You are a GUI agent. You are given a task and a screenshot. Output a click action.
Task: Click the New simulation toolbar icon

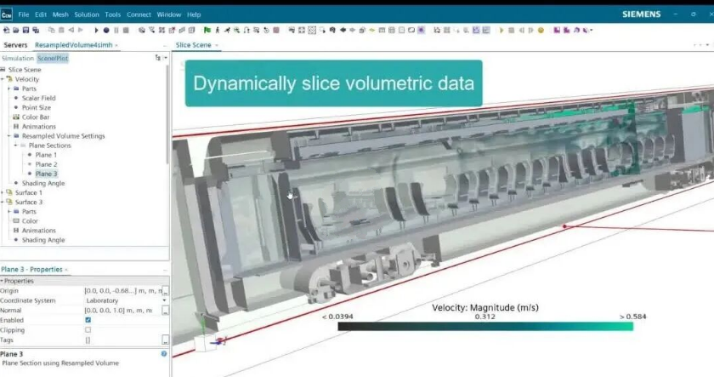click(6, 30)
